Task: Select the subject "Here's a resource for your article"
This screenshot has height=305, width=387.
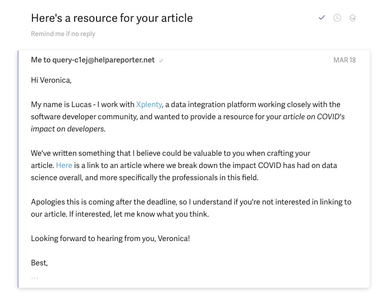Action: tap(112, 18)
